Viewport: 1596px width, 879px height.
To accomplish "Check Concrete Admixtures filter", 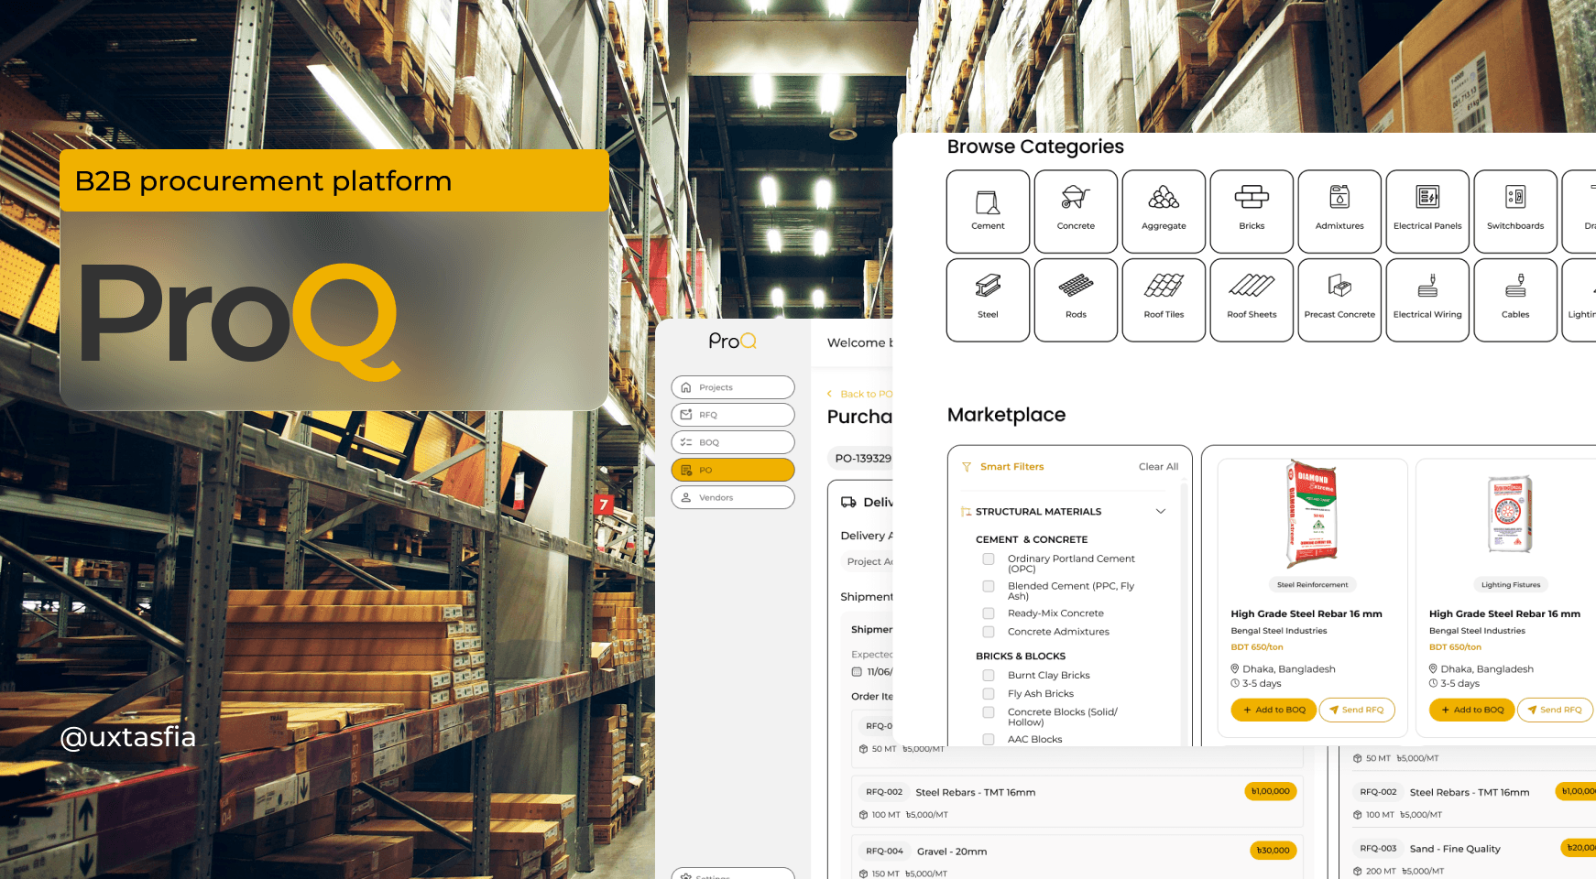I will (x=989, y=632).
